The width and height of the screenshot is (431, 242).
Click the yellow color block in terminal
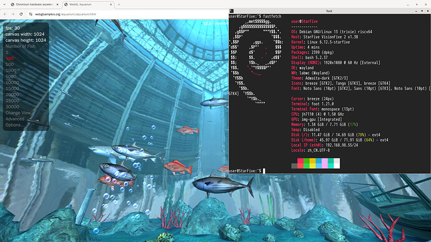coord(312,163)
